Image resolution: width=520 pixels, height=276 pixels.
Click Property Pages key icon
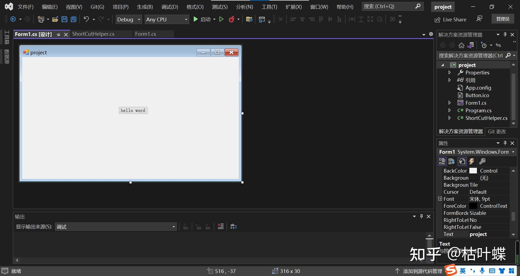[x=482, y=162]
